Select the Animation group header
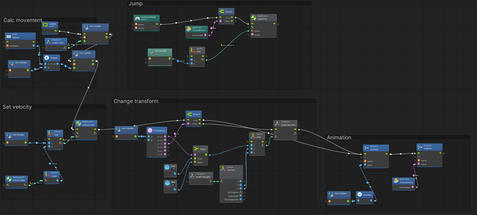 [339, 137]
